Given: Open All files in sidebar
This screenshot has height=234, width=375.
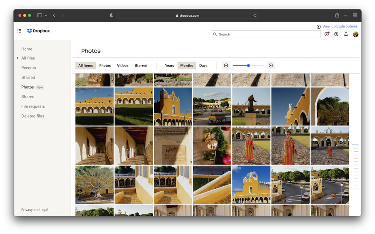Looking at the screenshot, I should coord(28,58).
